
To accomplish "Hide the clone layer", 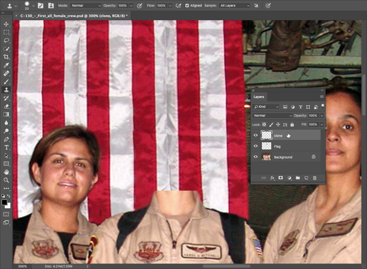I will tap(256, 136).
